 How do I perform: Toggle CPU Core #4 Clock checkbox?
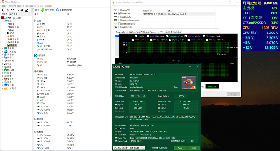click(x=133, y=40)
